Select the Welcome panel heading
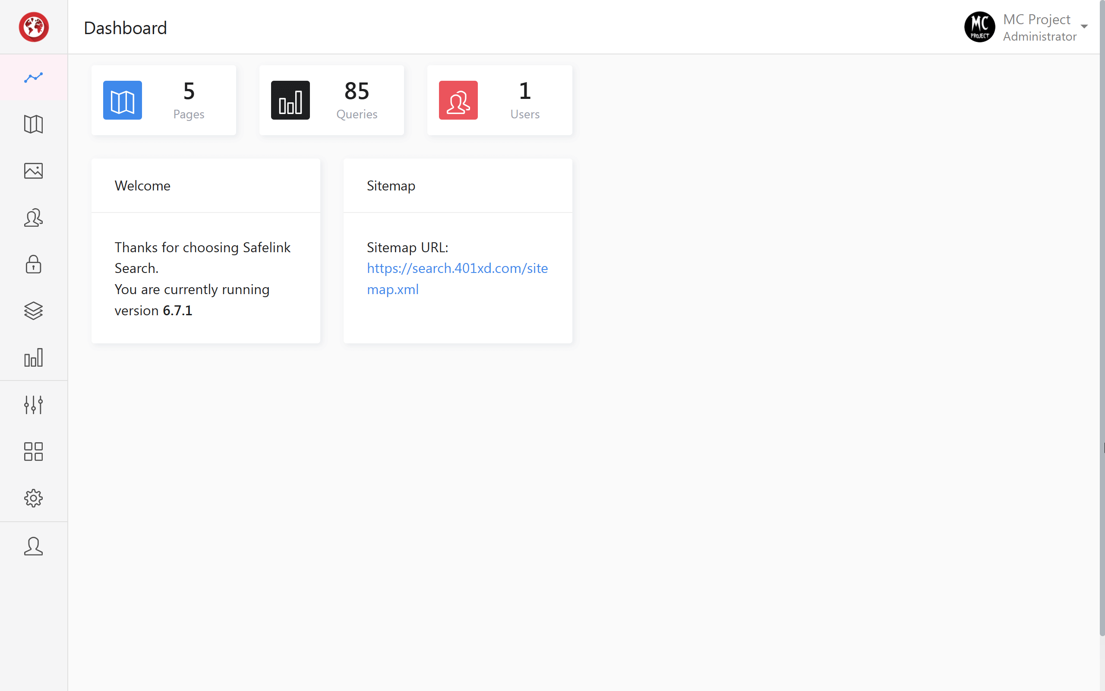Screen dimensions: 1105x691 142,186
